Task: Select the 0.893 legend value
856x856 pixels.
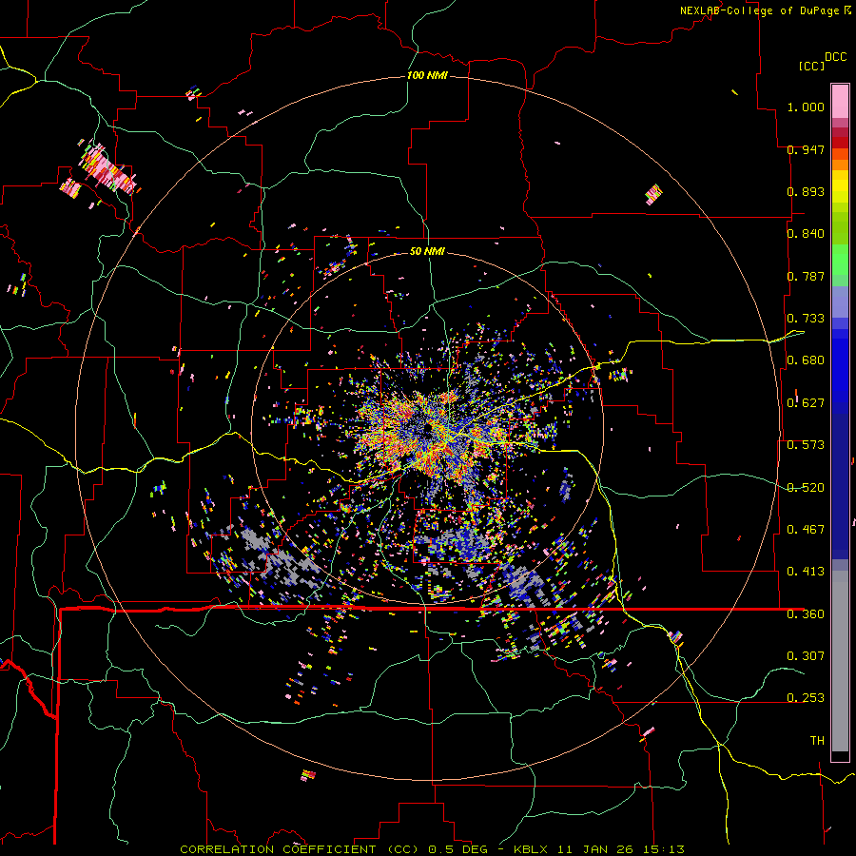Action: coord(806,191)
